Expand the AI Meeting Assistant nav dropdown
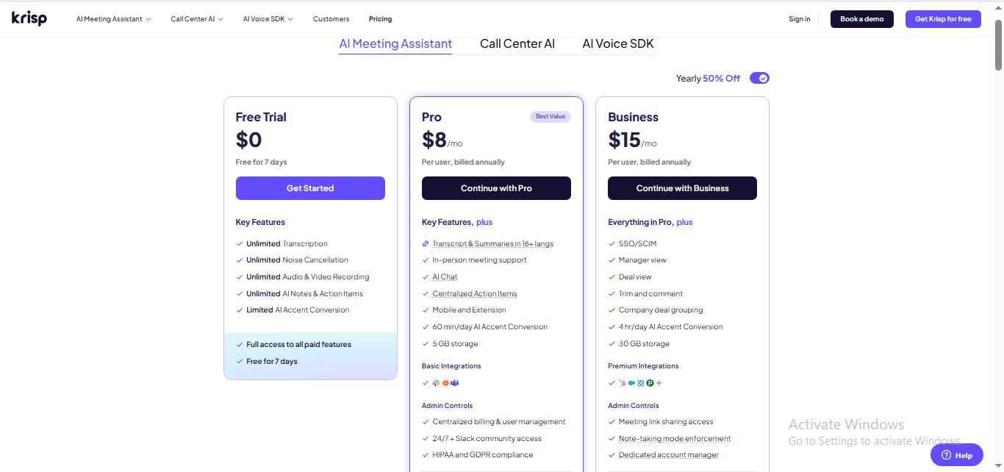The image size is (1004, 472). click(113, 19)
